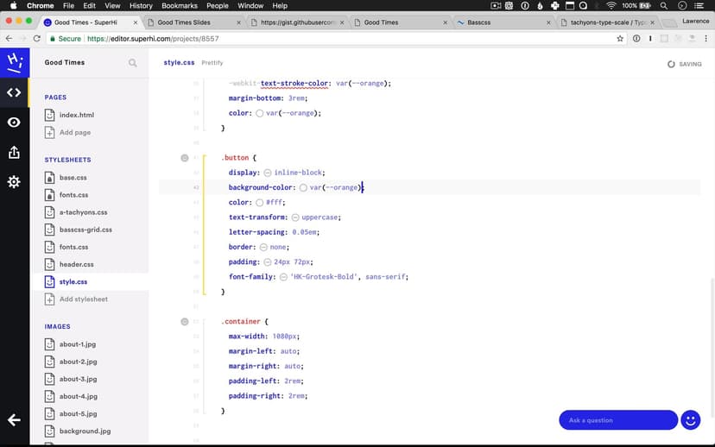Click the share/export icon in sidebar
This screenshot has height=447, width=715.
pyautogui.click(x=14, y=152)
